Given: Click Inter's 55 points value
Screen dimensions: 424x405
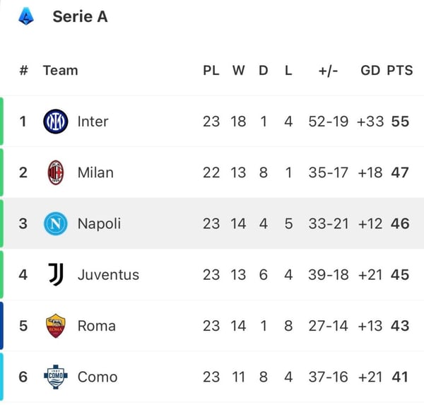Looking at the screenshot, I should click(400, 122).
